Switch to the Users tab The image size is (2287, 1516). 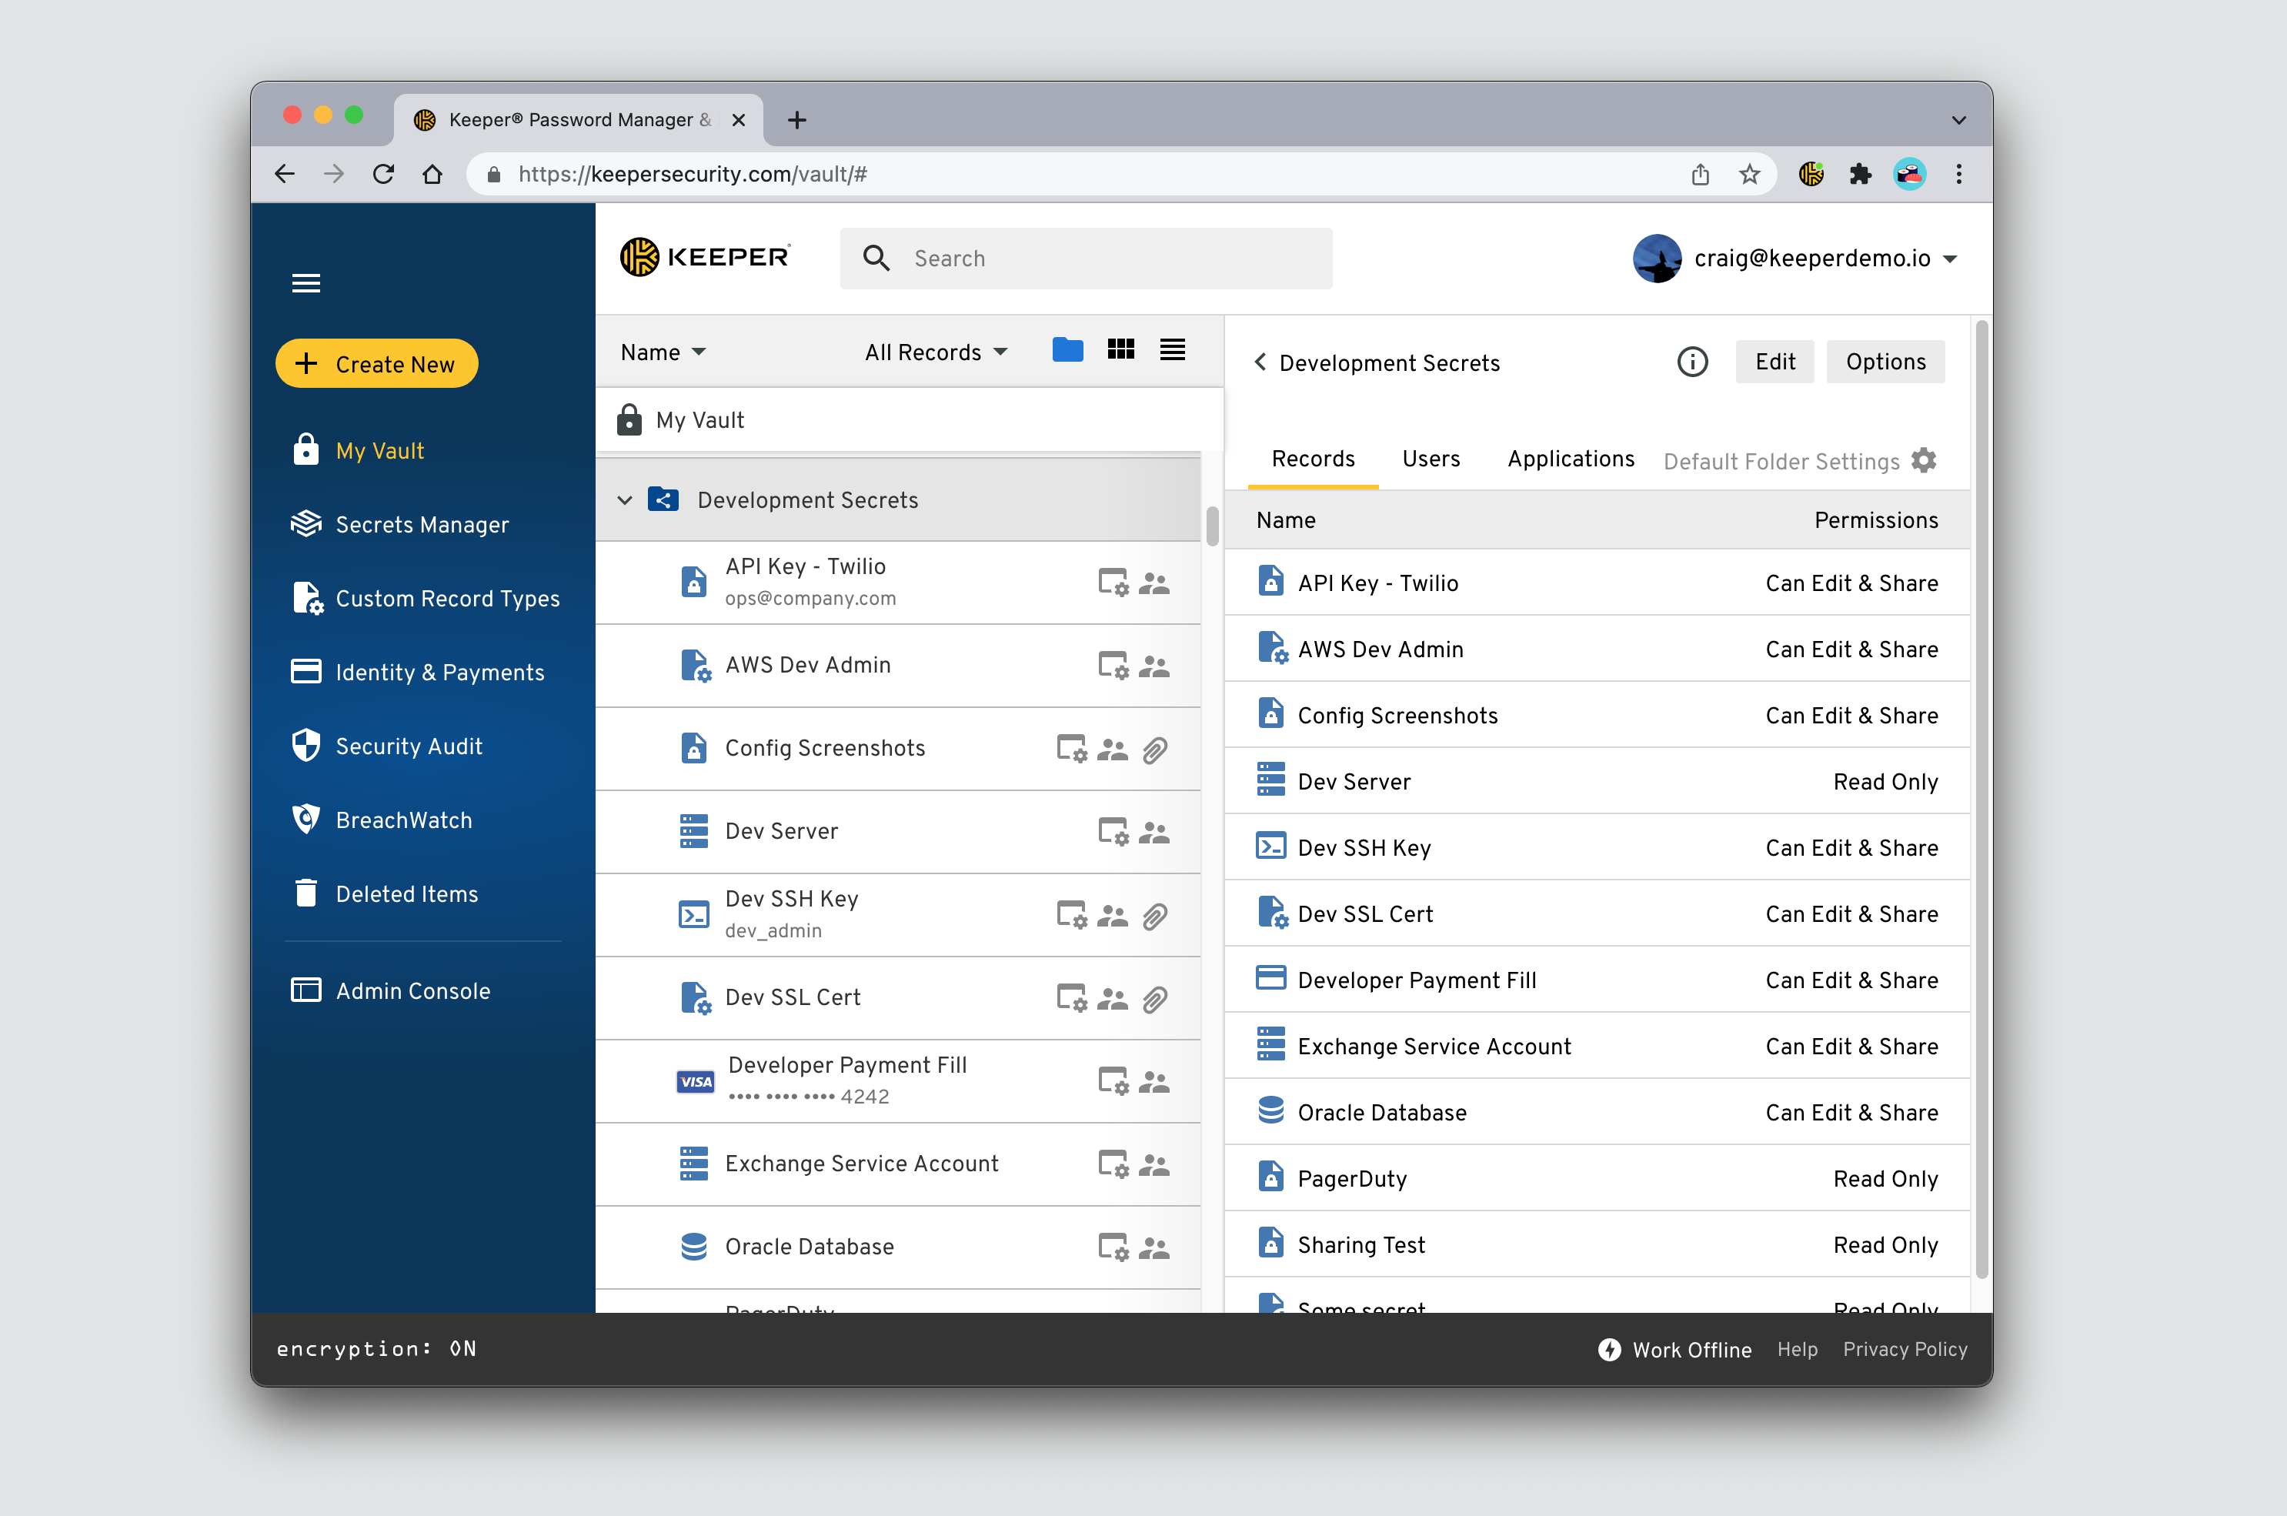click(1431, 459)
